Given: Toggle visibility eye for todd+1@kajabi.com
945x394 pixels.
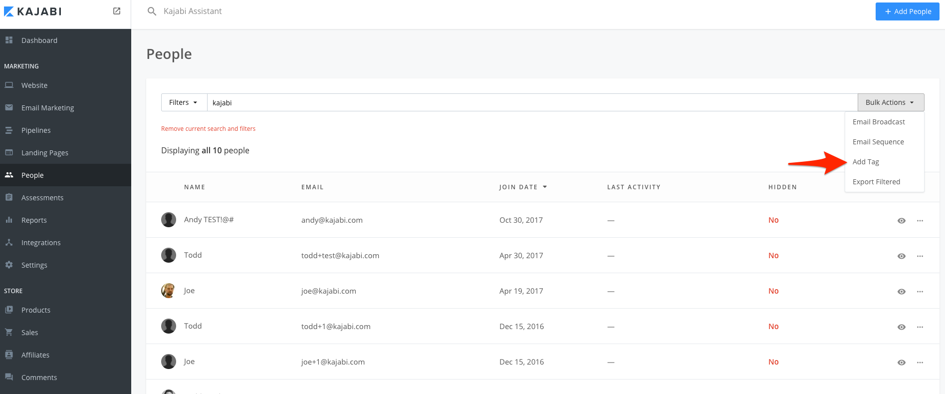Looking at the screenshot, I should pyautogui.click(x=902, y=327).
